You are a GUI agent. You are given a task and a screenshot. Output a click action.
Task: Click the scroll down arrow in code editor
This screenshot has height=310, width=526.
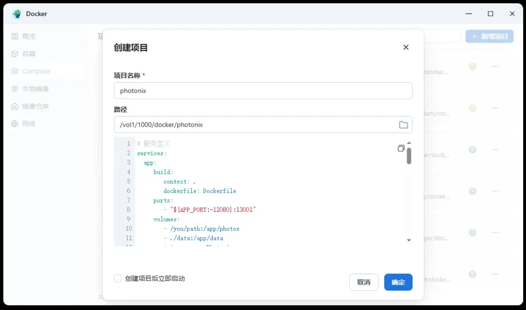(x=409, y=240)
